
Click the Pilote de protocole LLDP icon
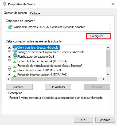pos(15,71)
